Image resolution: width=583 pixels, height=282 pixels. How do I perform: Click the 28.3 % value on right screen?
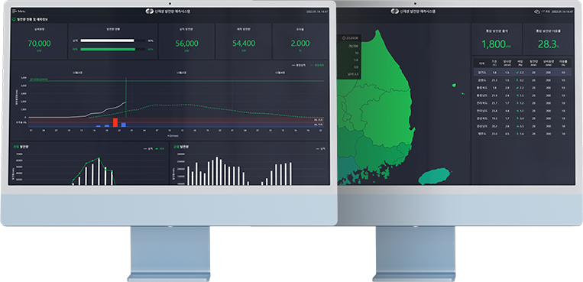pos(549,45)
